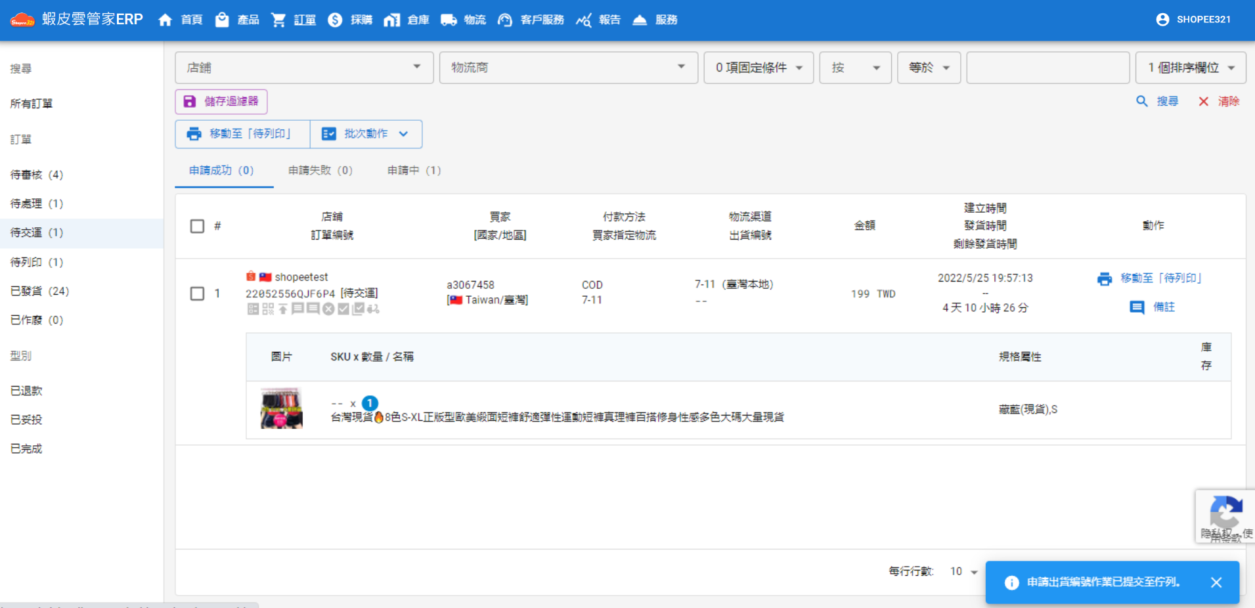Click the circled X cancel icon under order
The height and width of the screenshot is (608, 1255).
328,309
